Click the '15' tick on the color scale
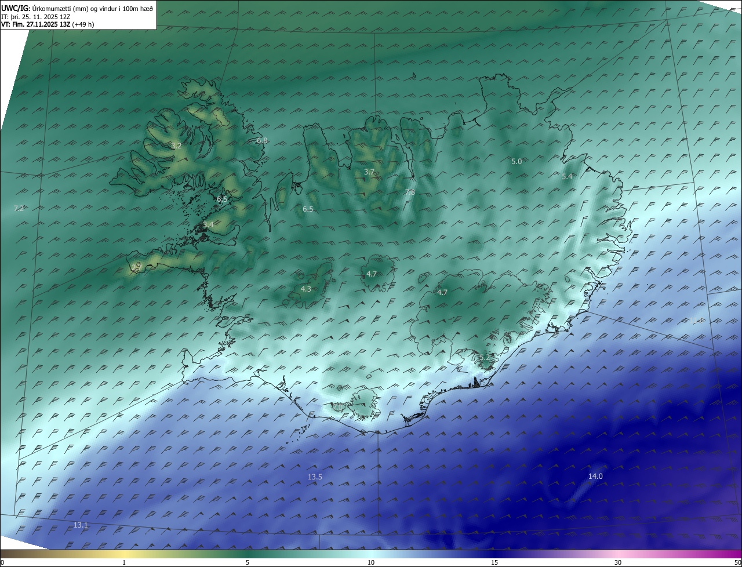 (494, 562)
